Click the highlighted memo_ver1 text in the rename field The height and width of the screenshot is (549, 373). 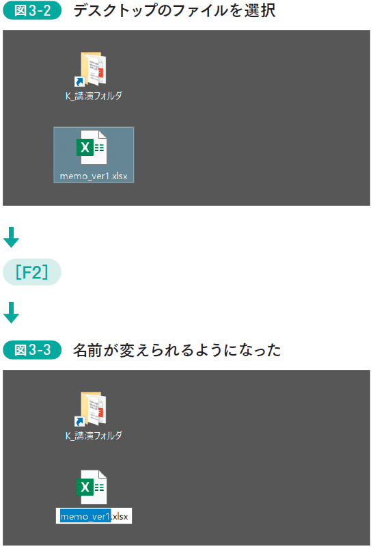[85, 516]
